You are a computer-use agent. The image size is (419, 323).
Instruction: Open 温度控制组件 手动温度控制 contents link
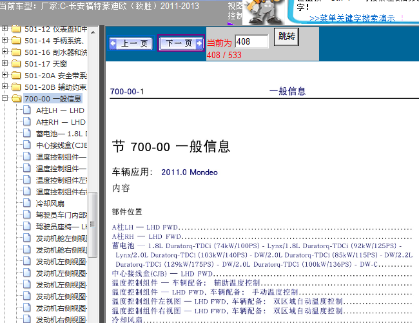click(205, 292)
